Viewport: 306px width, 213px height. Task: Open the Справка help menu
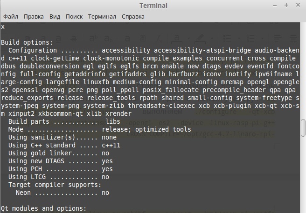click(133, 16)
